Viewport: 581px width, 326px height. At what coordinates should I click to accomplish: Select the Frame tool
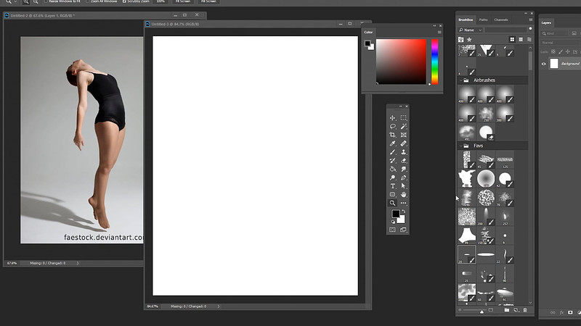click(404, 135)
